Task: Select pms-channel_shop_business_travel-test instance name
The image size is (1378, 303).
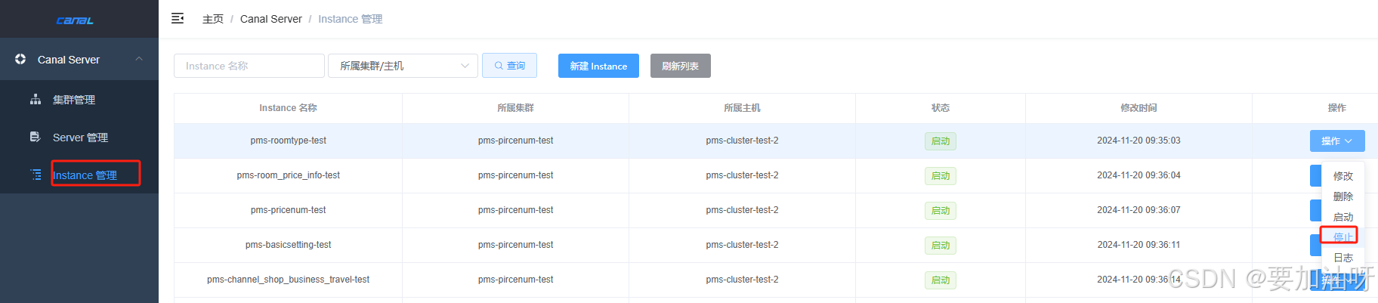Action: tap(289, 280)
